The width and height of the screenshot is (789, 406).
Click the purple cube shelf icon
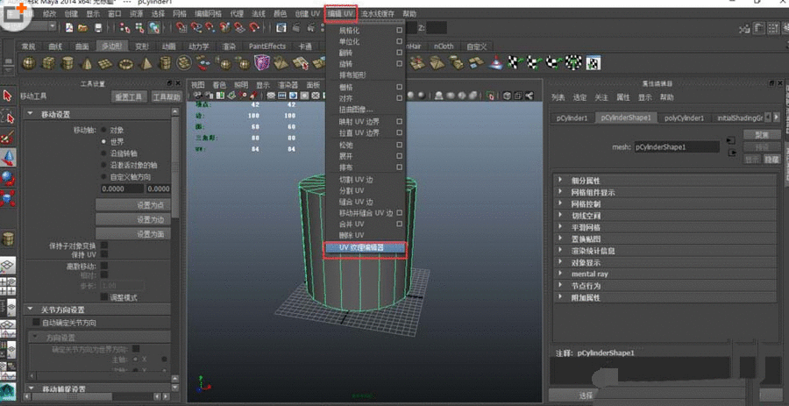click(261, 62)
